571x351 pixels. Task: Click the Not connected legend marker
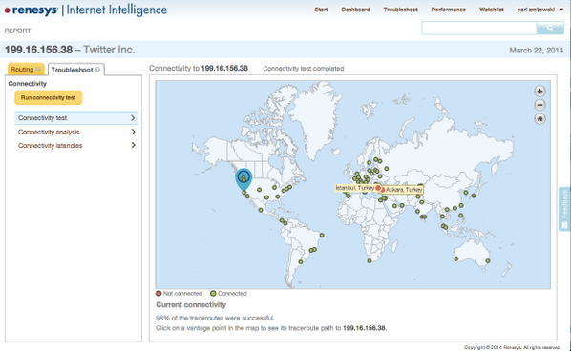(159, 293)
